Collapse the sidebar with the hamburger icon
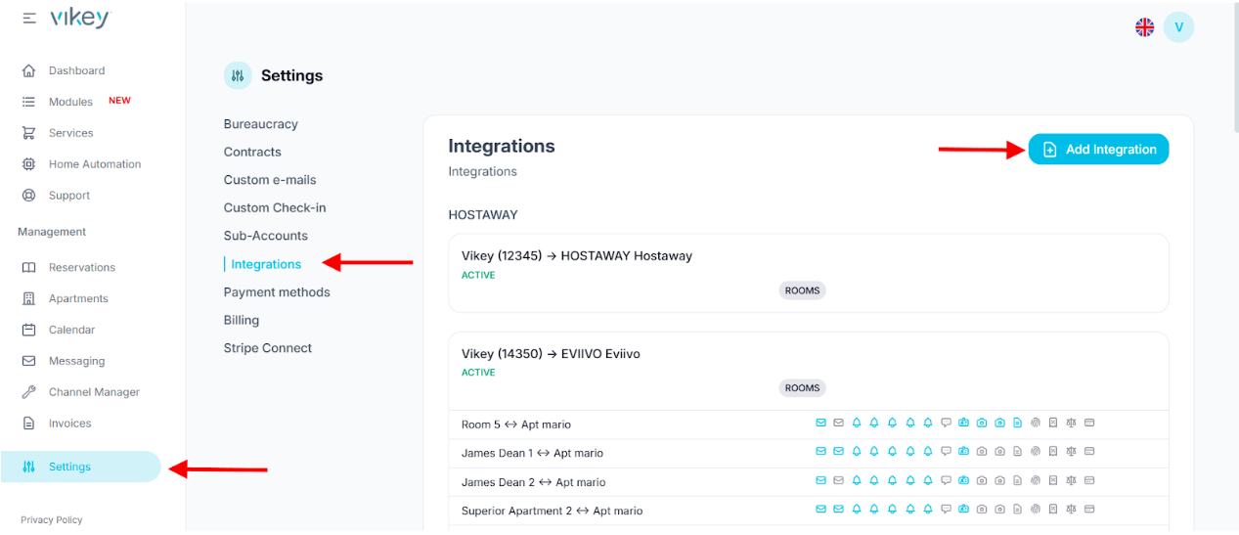 click(29, 19)
